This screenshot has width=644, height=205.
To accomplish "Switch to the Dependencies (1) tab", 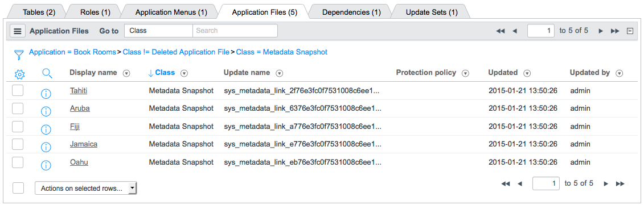I will pos(351,12).
